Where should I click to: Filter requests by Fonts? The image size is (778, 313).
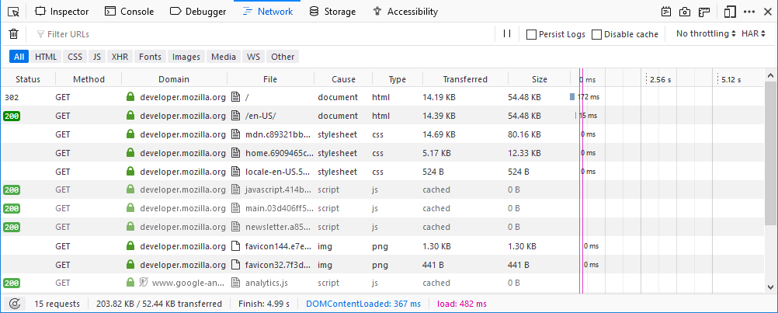(150, 57)
